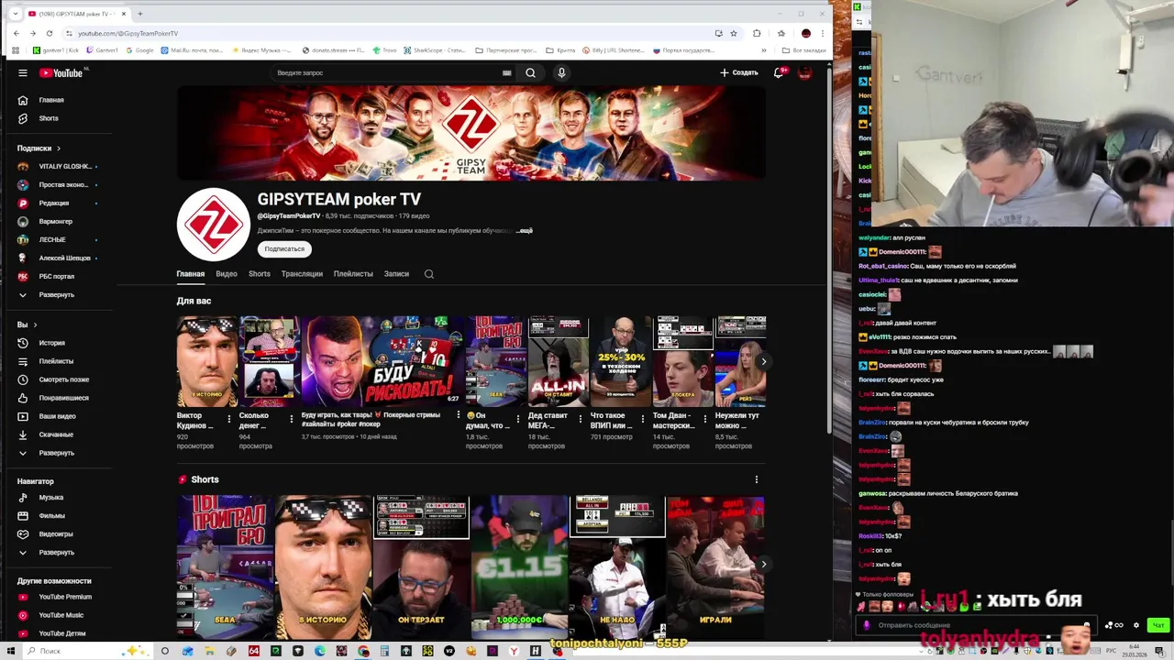Open the ОН ТЕРЗАЕТ Short thumbnail
The width and height of the screenshot is (1174, 660).
[422, 566]
